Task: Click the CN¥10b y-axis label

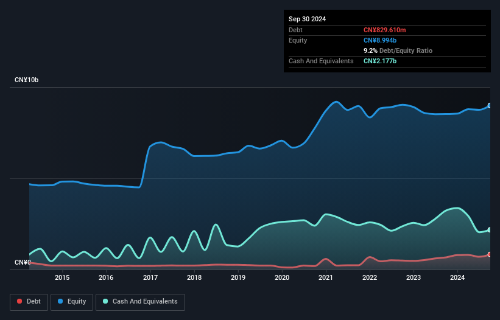Action: pyautogui.click(x=27, y=80)
